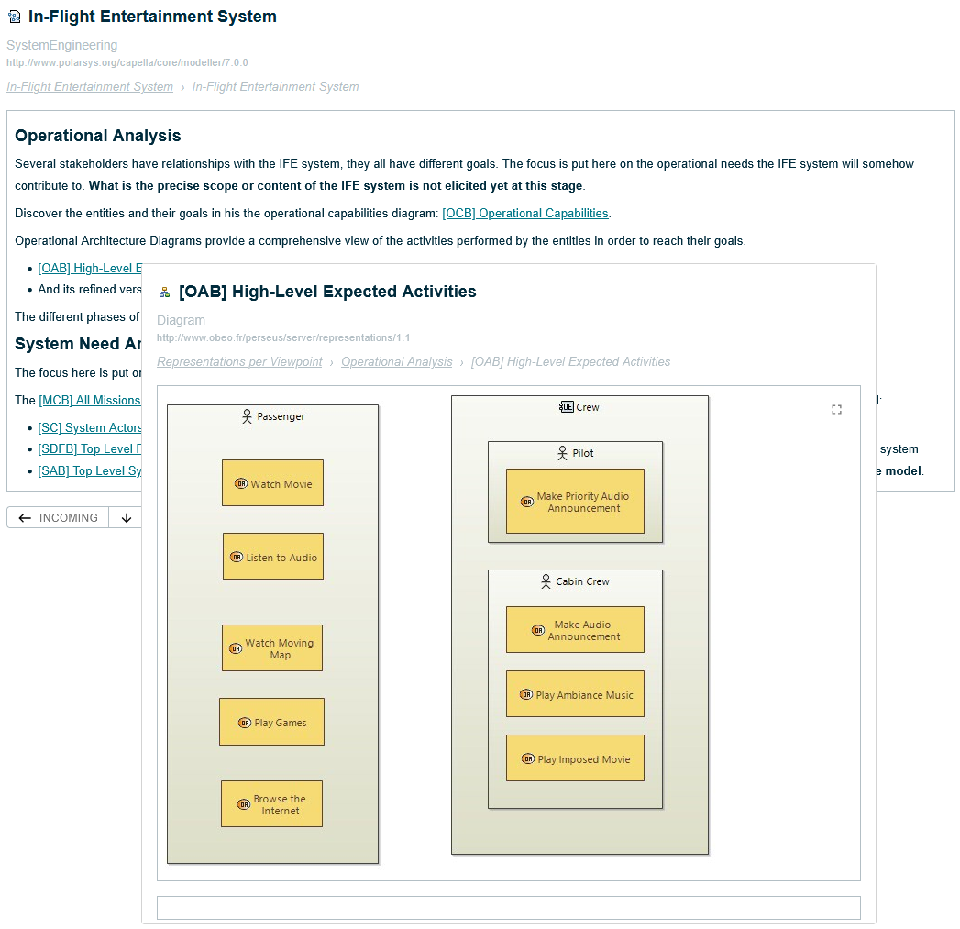This screenshot has height=929, width=960.
Task: Click the diagram icon beside the [OAB] title
Action: tap(164, 291)
